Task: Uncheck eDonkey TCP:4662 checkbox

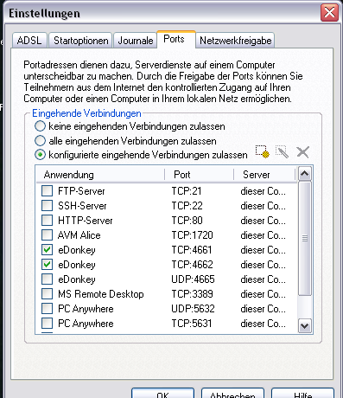Action: coord(47,264)
